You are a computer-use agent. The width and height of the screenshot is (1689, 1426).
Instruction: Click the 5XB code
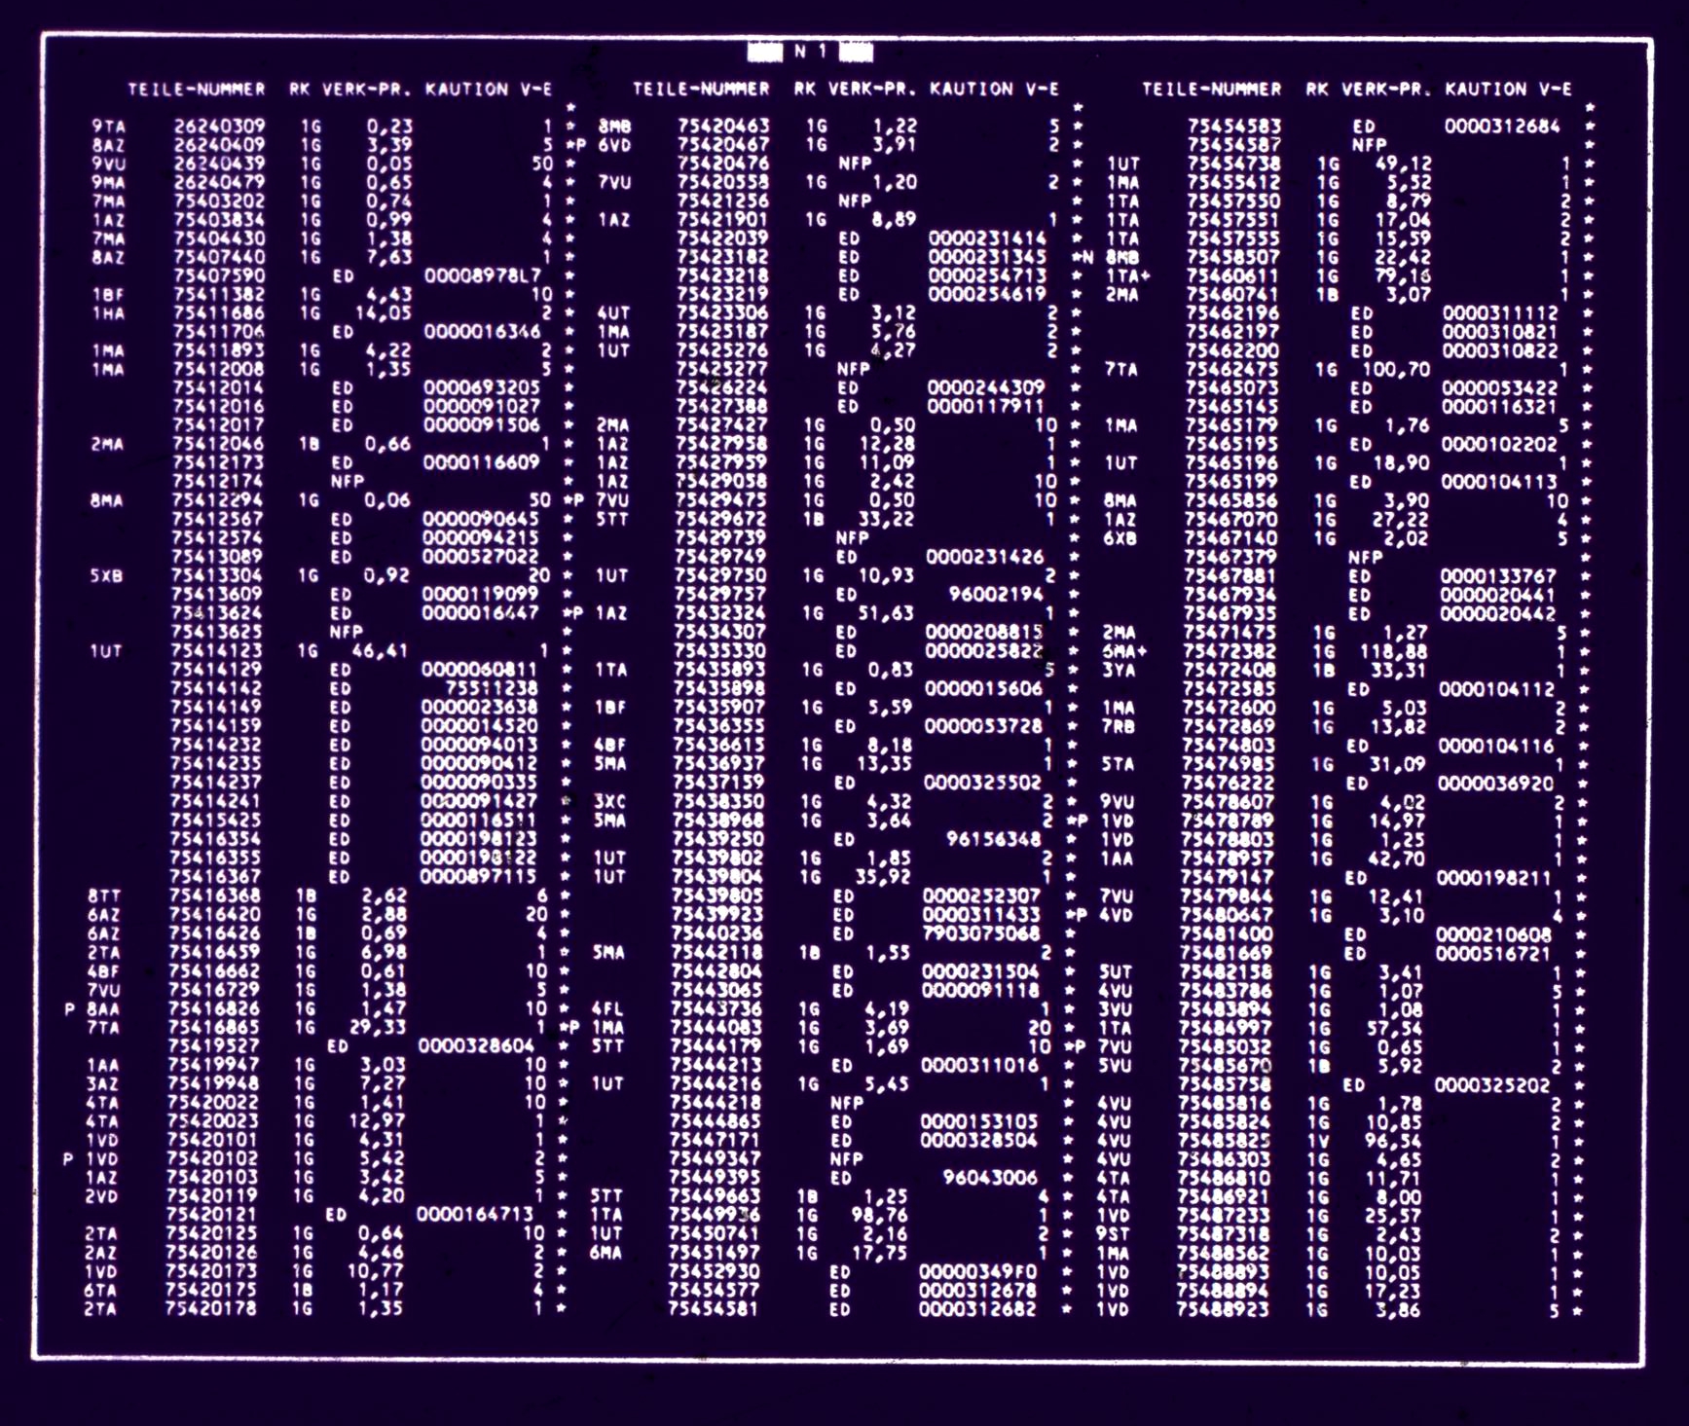coord(106,575)
